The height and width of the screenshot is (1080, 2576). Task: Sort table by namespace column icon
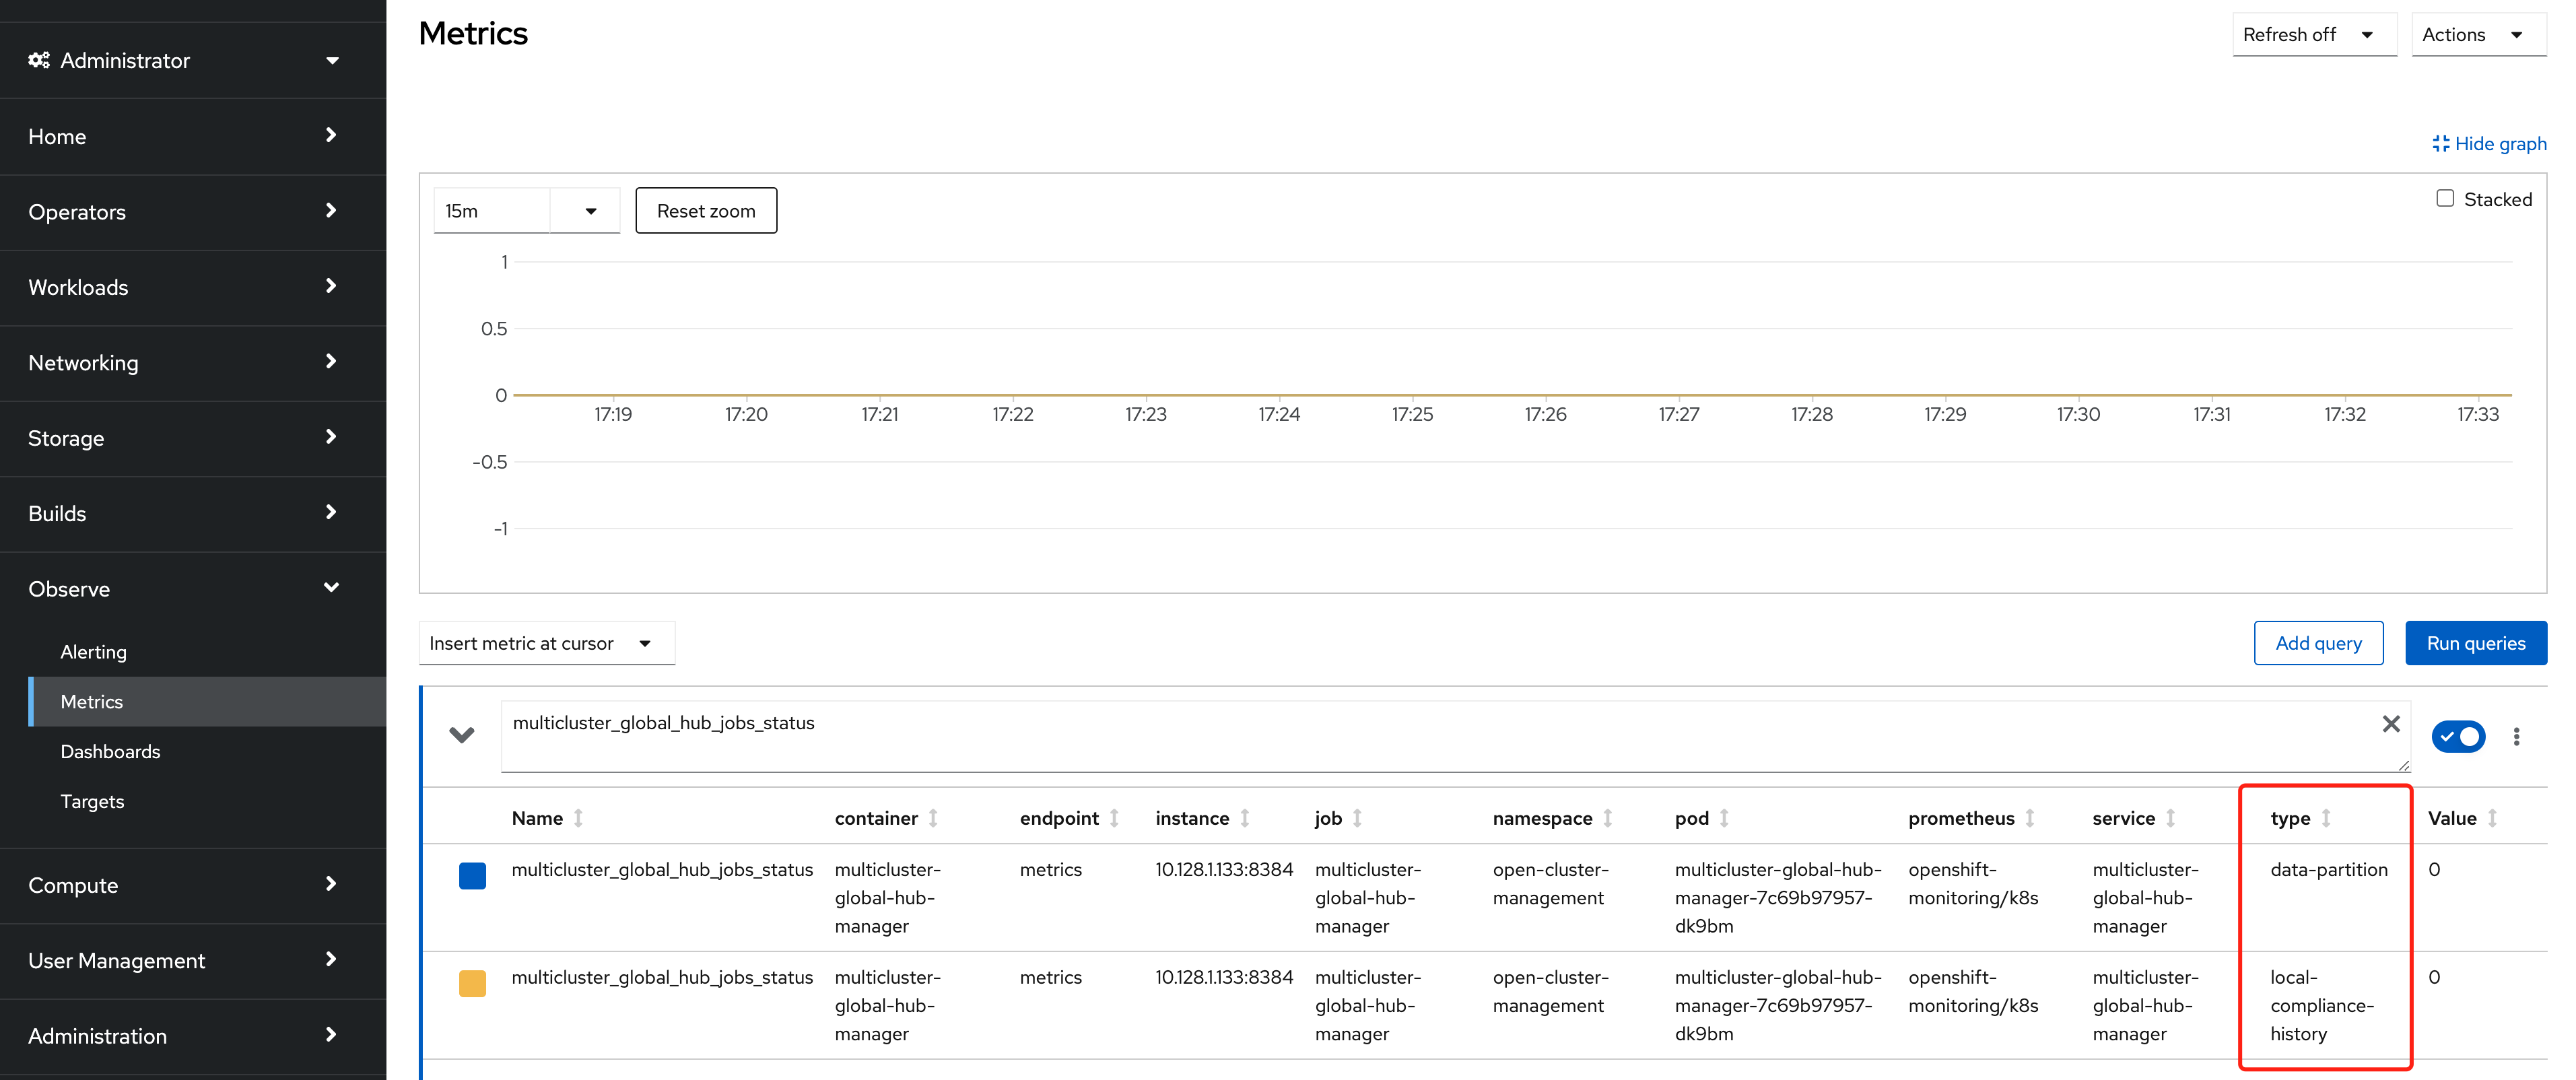click(x=1608, y=818)
